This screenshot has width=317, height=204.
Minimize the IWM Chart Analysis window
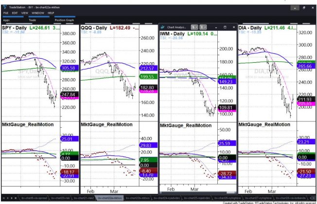tap(216, 27)
